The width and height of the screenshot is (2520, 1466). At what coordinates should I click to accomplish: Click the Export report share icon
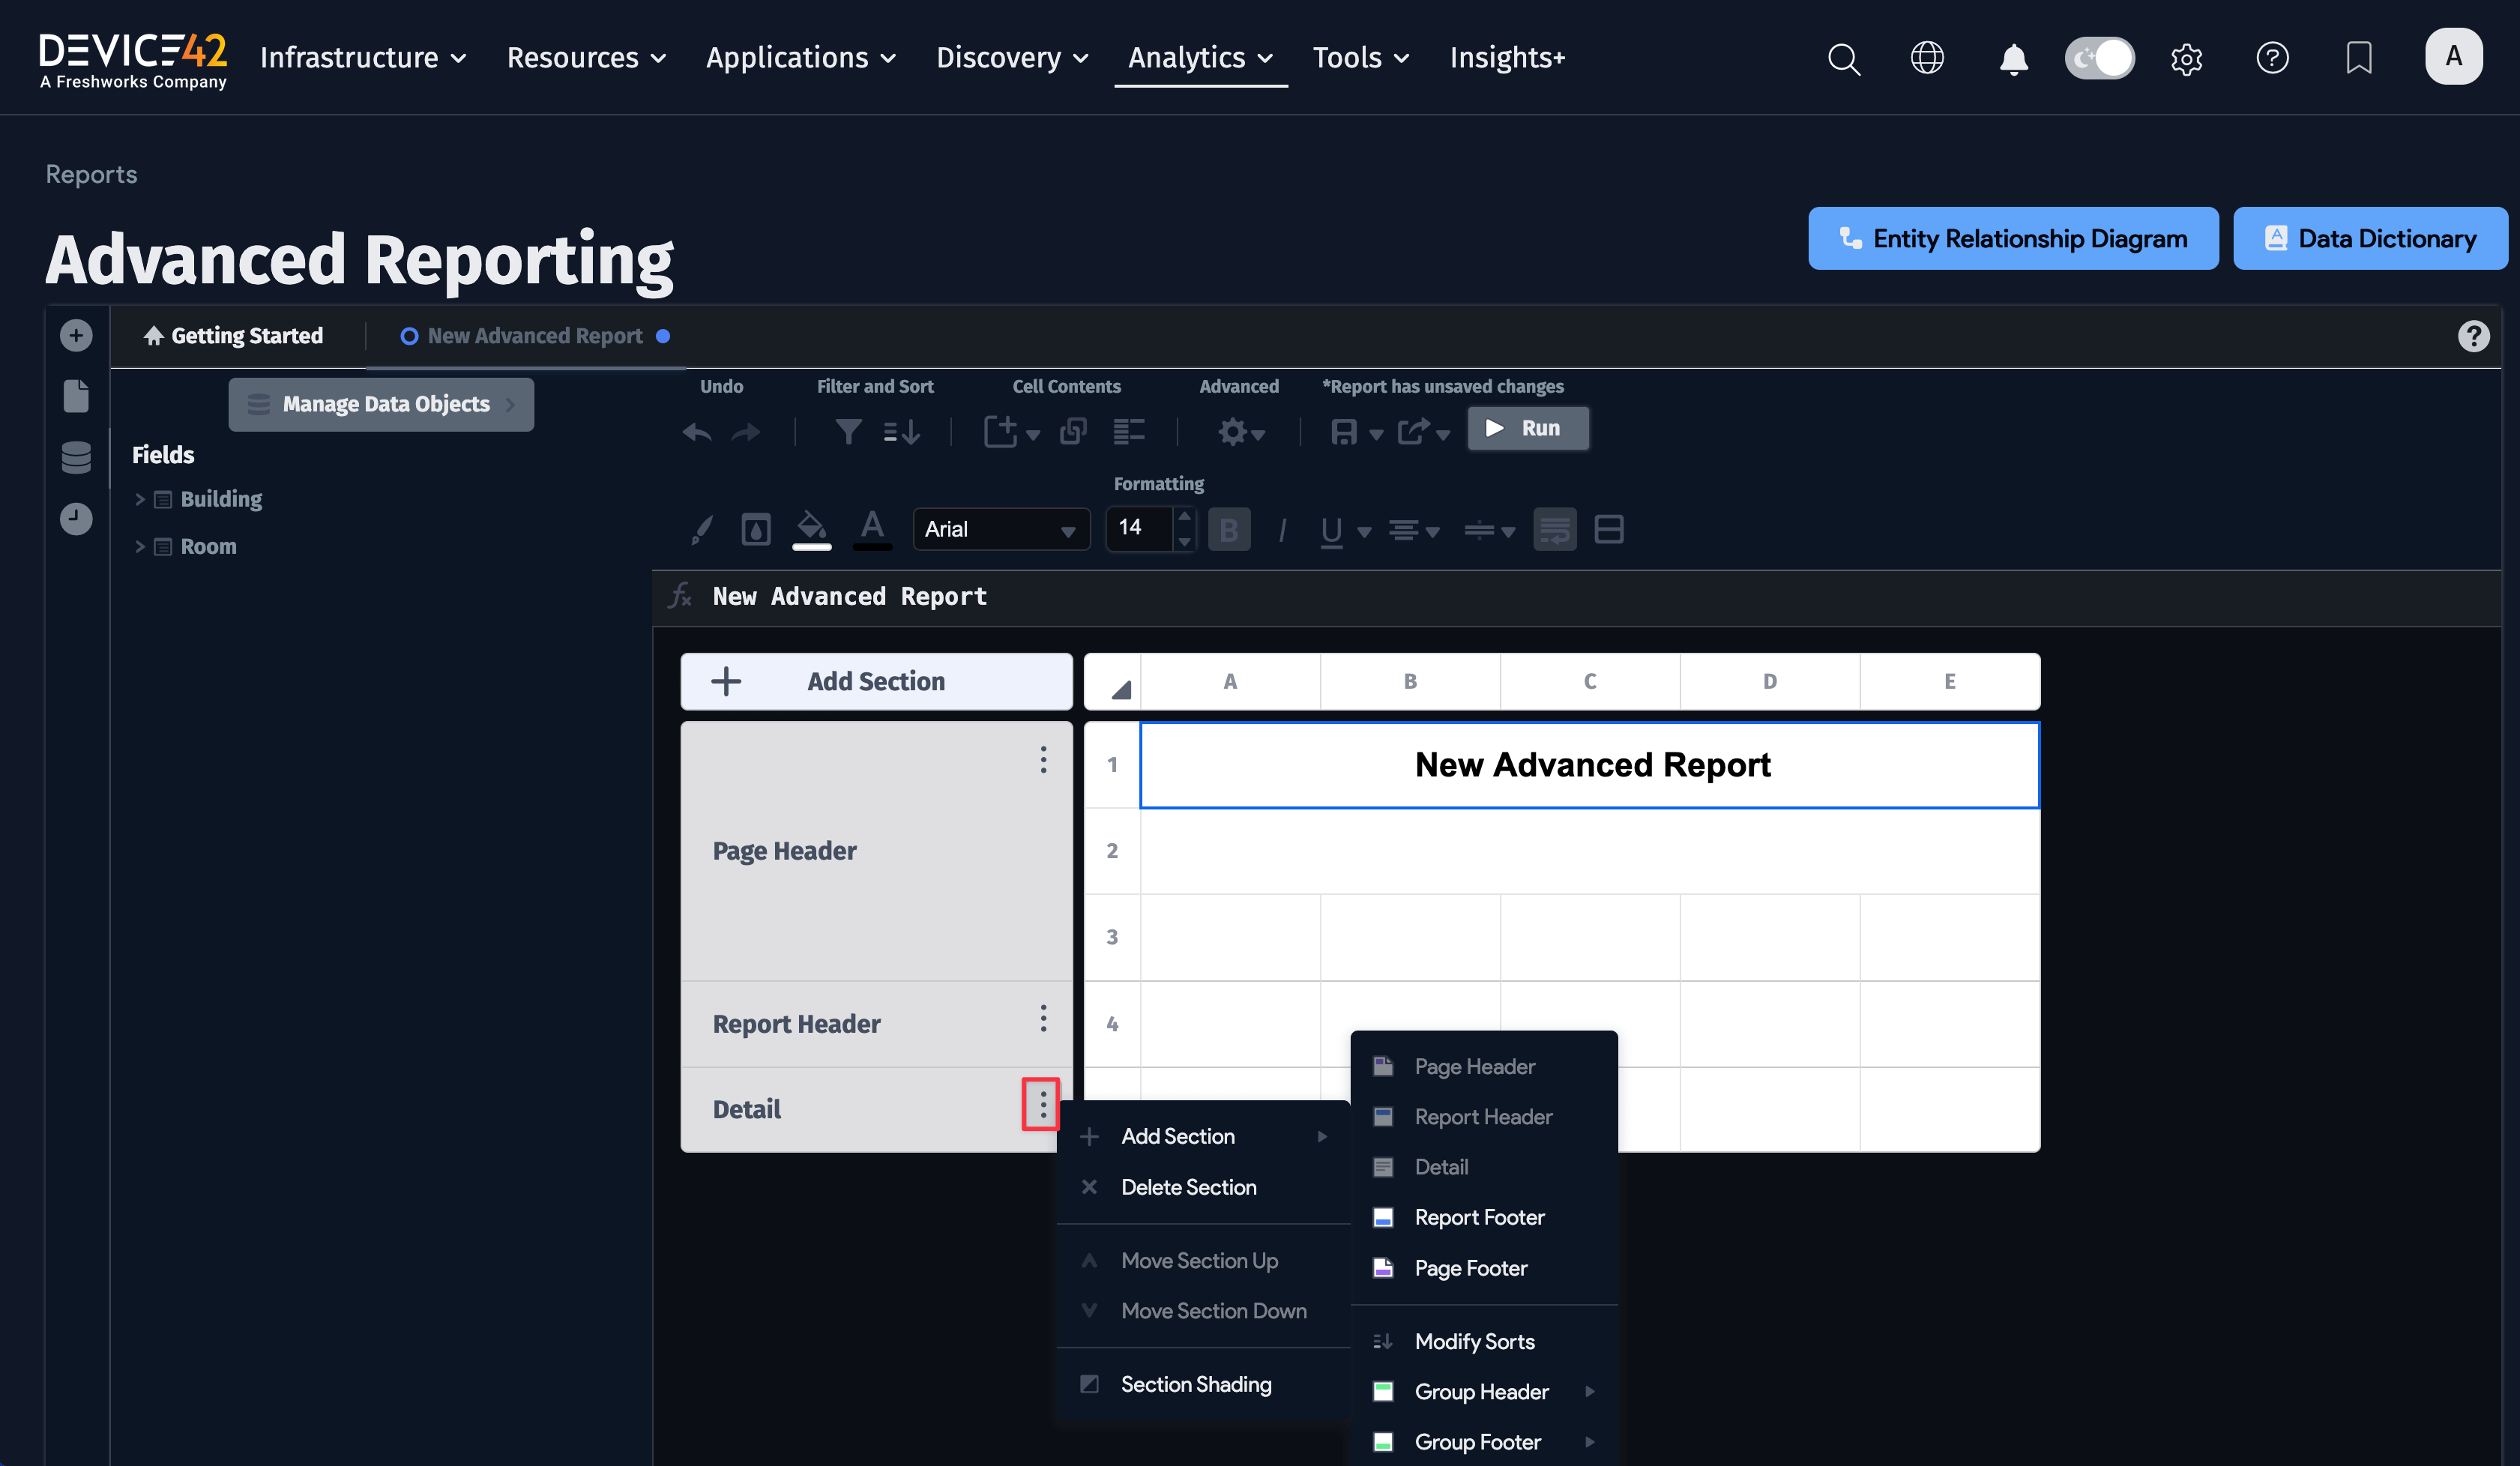click(1412, 431)
